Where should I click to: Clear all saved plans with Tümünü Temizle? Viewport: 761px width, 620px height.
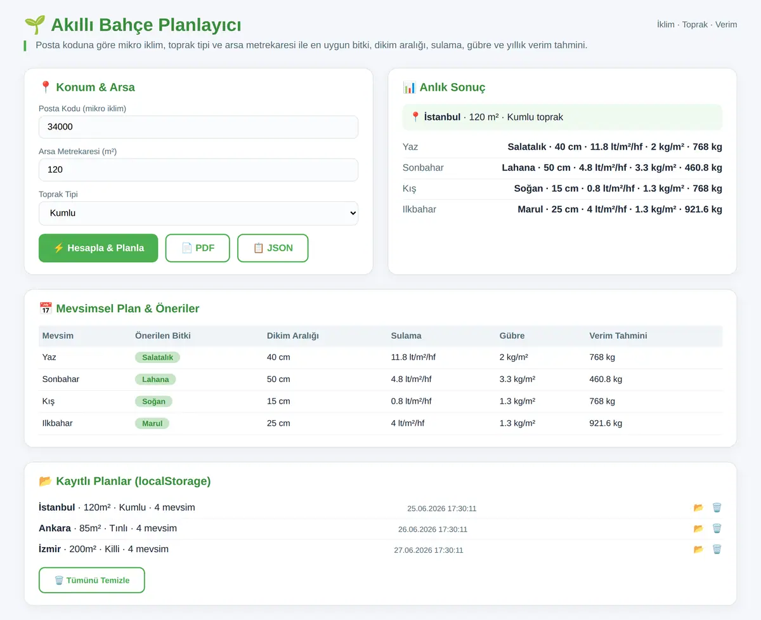pos(92,580)
